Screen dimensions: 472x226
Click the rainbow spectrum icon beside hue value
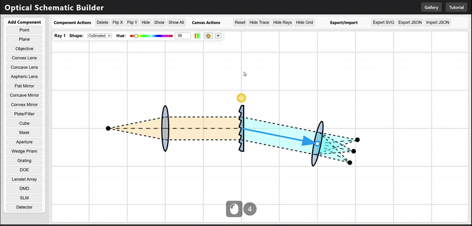pos(197,36)
